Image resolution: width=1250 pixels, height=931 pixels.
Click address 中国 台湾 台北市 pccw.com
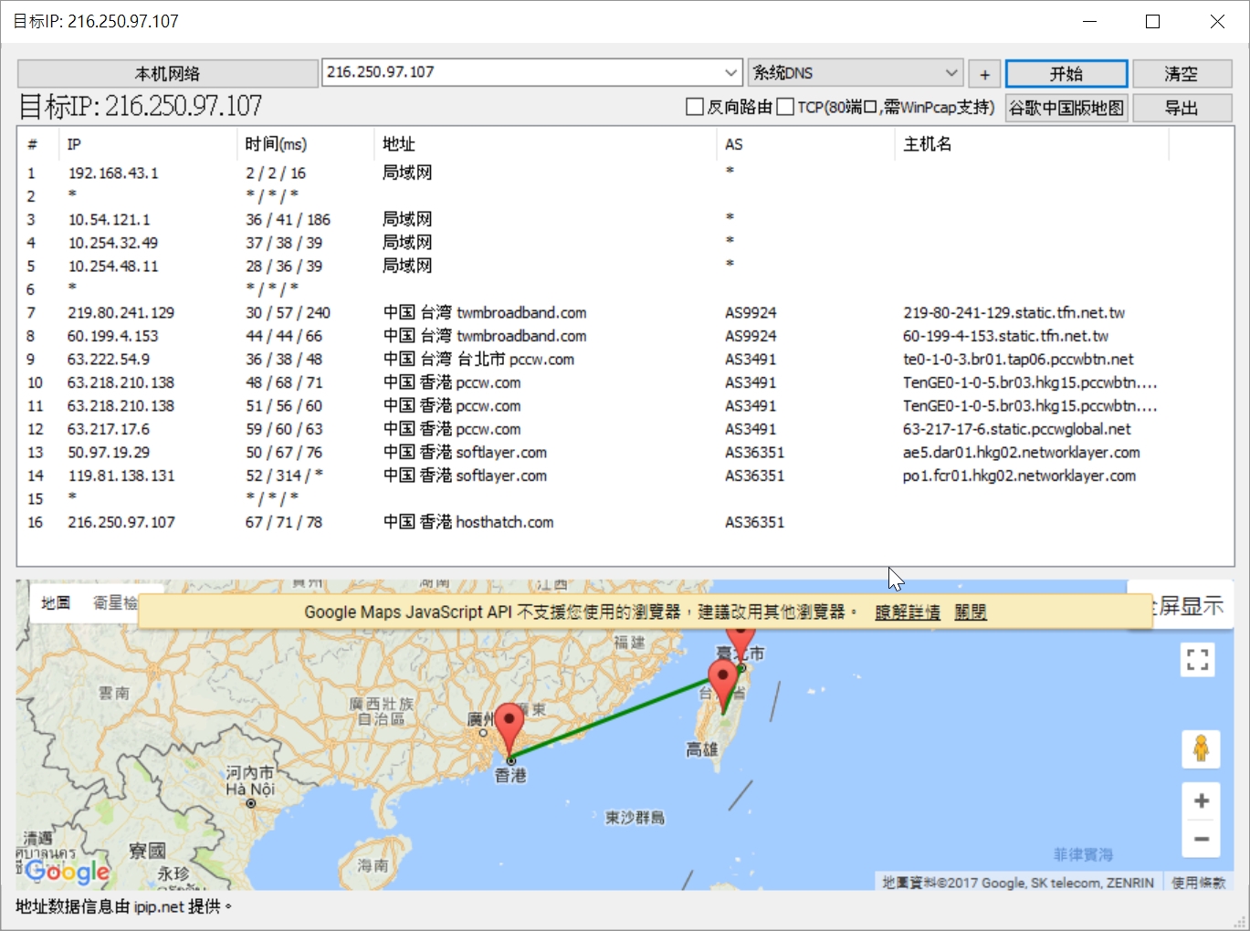tap(478, 359)
